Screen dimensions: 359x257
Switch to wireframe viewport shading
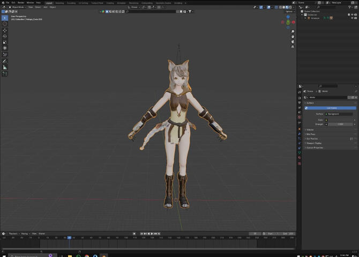tap(280, 7)
